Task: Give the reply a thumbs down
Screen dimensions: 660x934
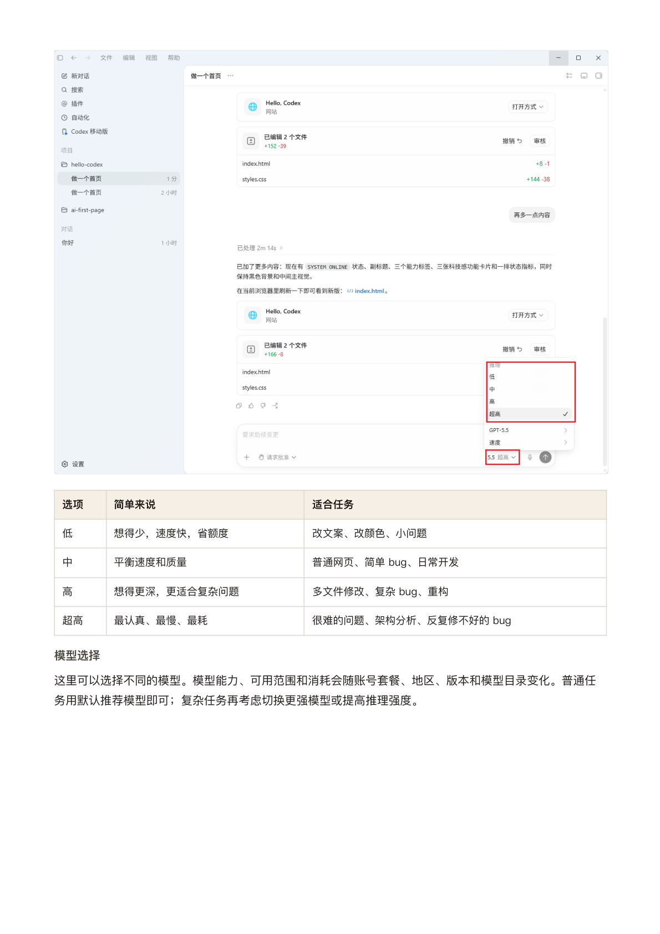Action: (263, 406)
